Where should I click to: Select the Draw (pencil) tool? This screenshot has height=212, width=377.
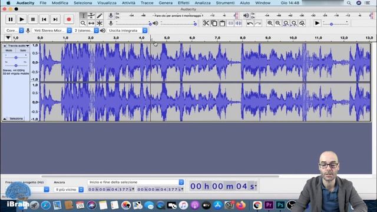pos(100,16)
